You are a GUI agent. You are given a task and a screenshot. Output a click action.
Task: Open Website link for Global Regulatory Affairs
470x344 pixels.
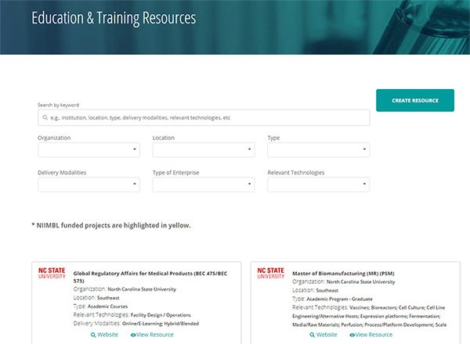[104, 335]
